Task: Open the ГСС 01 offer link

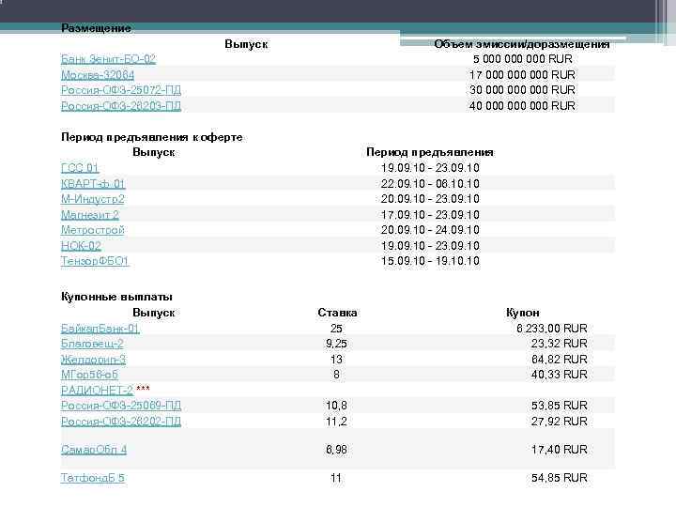Action: [80, 168]
